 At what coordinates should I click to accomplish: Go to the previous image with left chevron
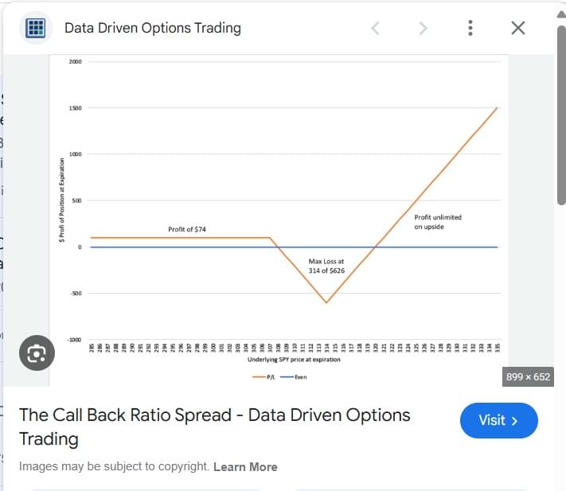pos(376,28)
